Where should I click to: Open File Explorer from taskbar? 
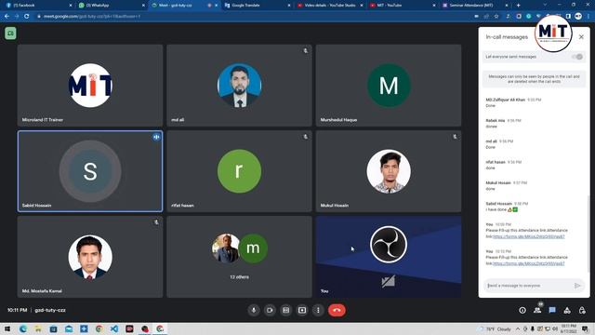pyautogui.click(x=38, y=328)
